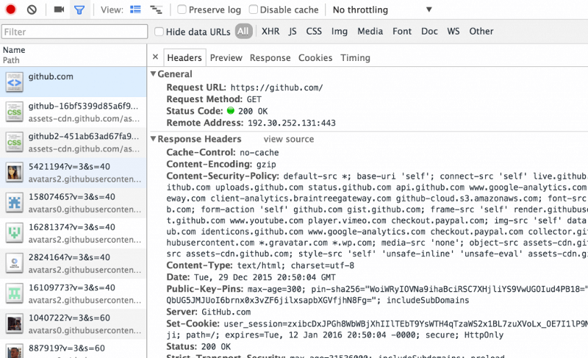Clear the network log
This screenshot has height=358, width=588.
click(x=32, y=10)
